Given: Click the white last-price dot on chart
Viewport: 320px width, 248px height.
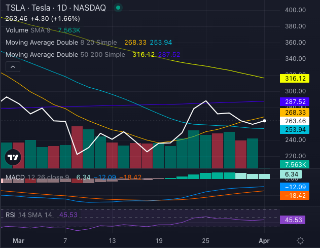Looking at the screenshot, I should coord(264,121).
